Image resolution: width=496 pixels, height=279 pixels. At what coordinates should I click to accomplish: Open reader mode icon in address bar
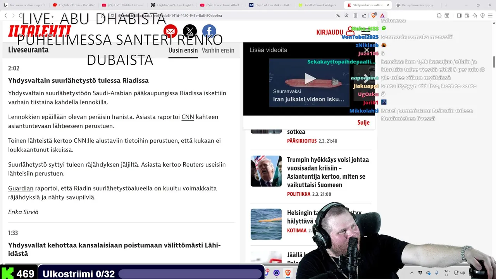tap(355, 15)
